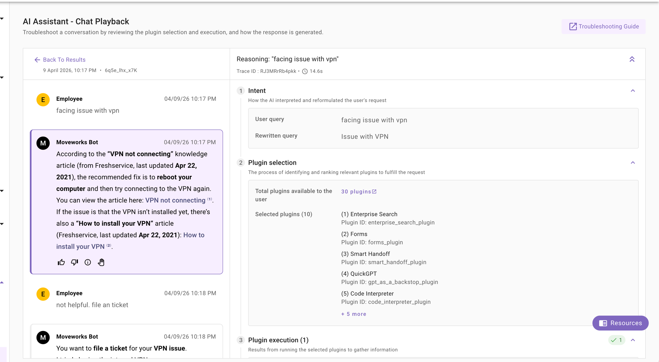Click the clock icon beside the 14.6s duration
Screen dimensions: 659x362
click(305, 71)
